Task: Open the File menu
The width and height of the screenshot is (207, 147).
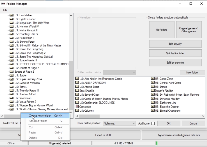Action: [5, 10]
